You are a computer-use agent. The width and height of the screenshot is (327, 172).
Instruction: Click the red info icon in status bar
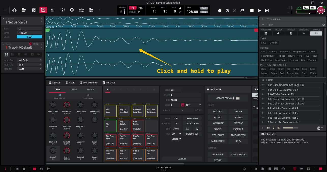click(x=5, y=169)
